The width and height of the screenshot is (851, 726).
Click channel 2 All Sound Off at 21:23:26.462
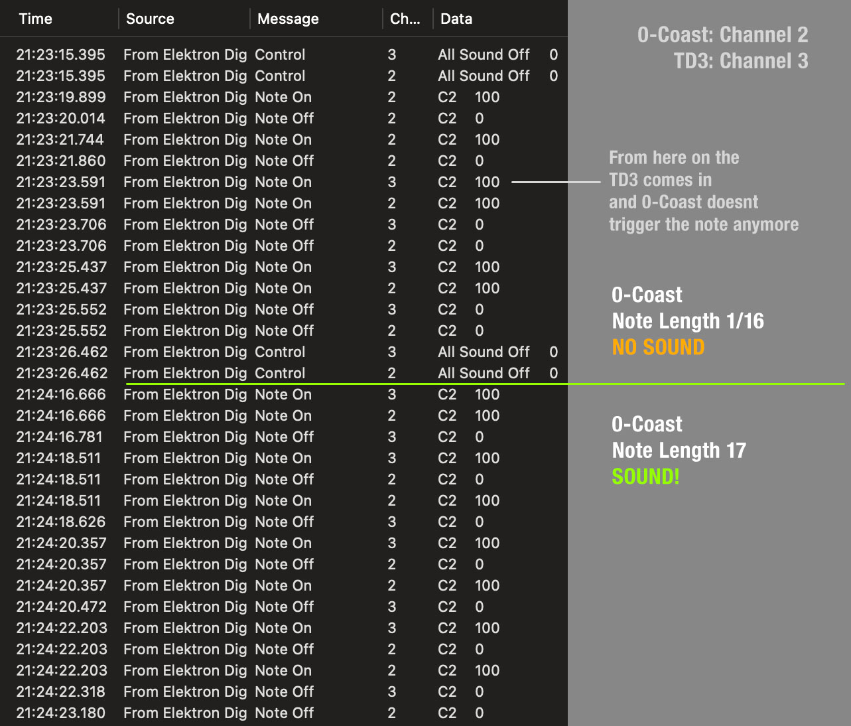click(x=283, y=373)
